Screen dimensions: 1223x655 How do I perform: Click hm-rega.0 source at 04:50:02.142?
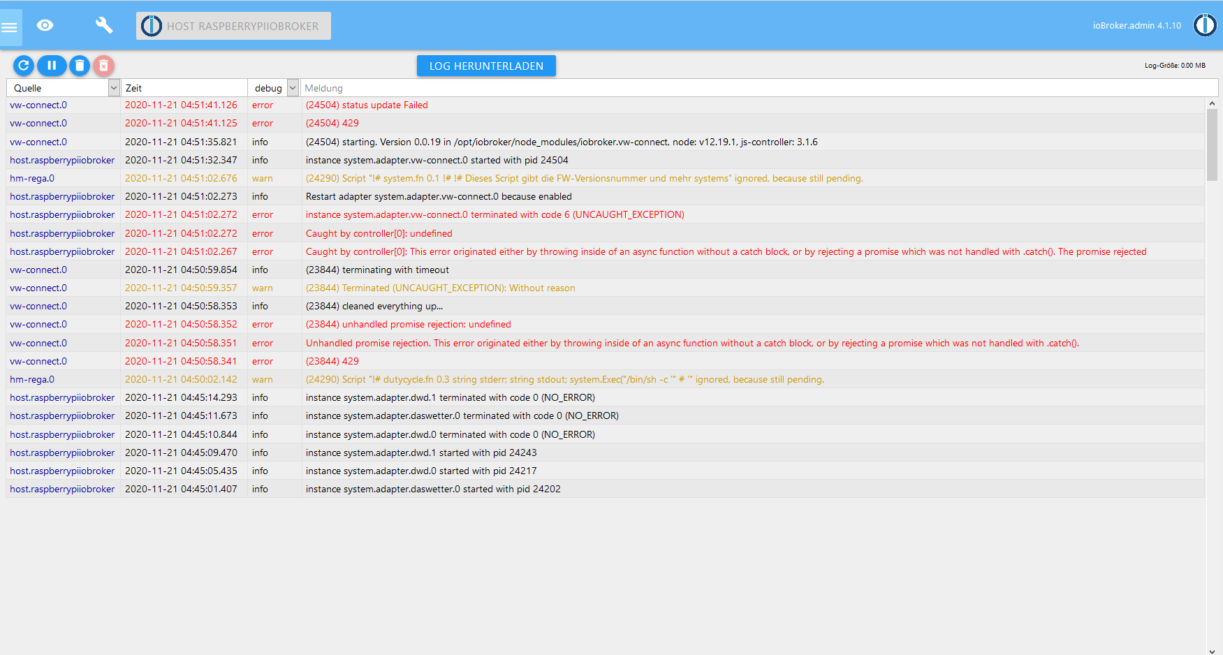32,379
